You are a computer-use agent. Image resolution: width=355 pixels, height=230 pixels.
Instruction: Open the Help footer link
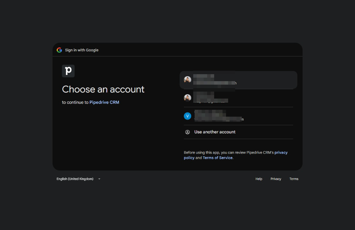259,179
